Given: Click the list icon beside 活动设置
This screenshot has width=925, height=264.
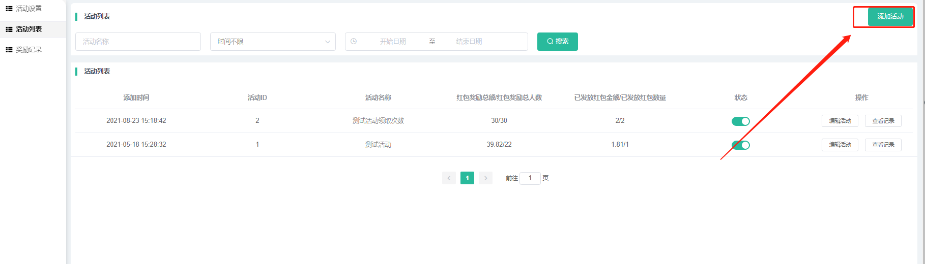Looking at the screenshot, I should (9, 9).
